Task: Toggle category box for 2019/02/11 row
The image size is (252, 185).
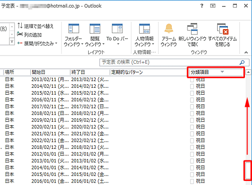Action: [192, 120]
